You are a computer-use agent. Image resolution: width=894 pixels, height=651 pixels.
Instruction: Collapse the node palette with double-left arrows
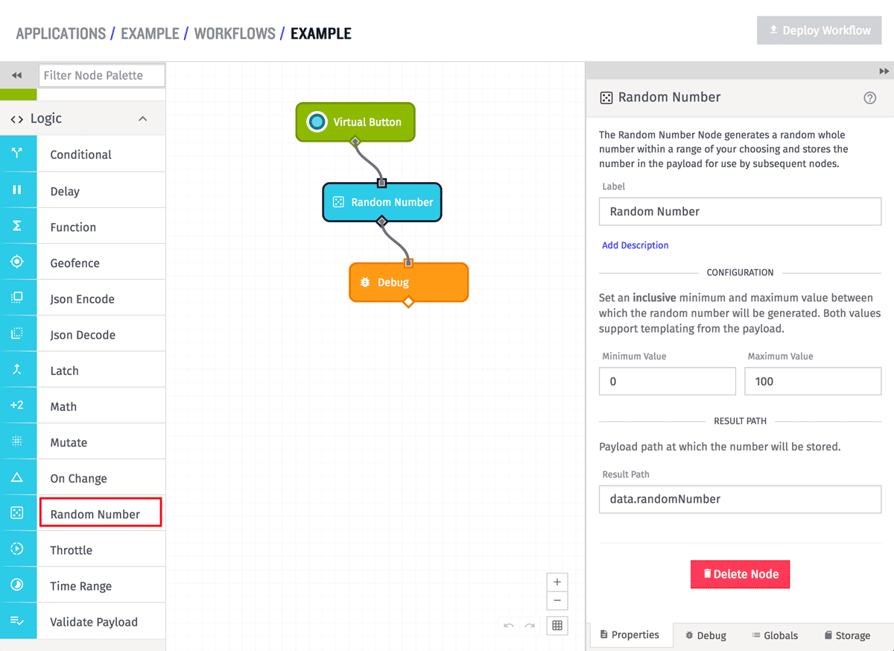(x=17, y=75)
